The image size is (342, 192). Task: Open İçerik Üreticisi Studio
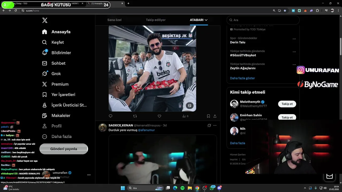[x=64, y=105]
